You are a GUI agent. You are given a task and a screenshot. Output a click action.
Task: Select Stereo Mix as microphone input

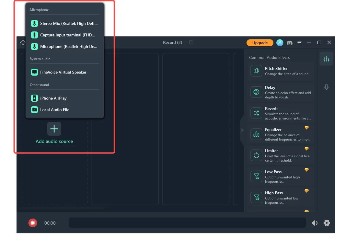click(x=64, y=23)
